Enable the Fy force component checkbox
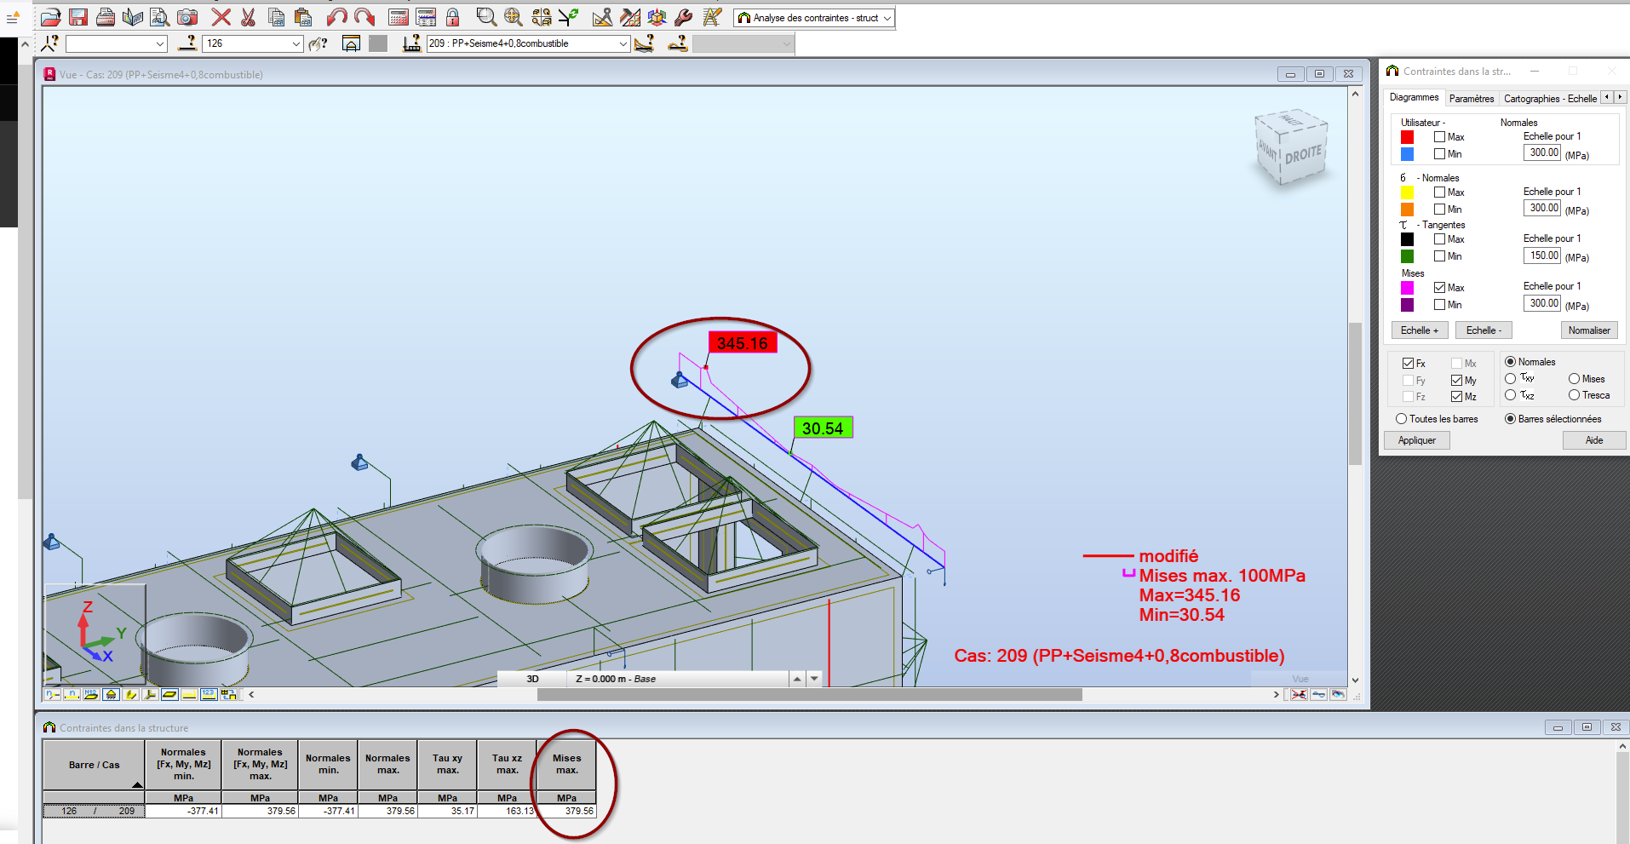1630x844 pixels. [1409, 380]
